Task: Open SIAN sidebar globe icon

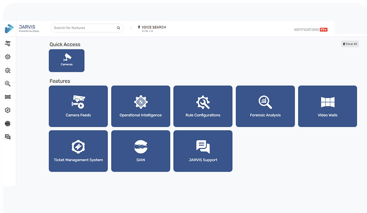Action: point(8,123)
